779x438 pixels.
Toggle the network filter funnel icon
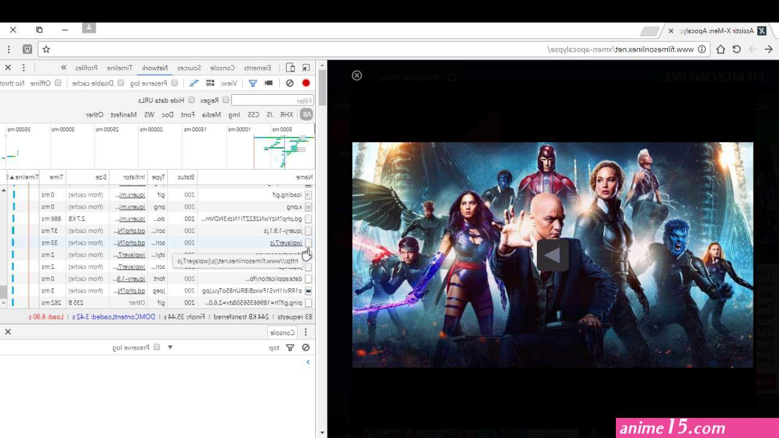[253, 83]
